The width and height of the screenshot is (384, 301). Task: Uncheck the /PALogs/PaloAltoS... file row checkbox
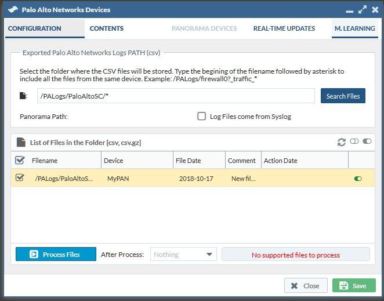pos(19,178)
